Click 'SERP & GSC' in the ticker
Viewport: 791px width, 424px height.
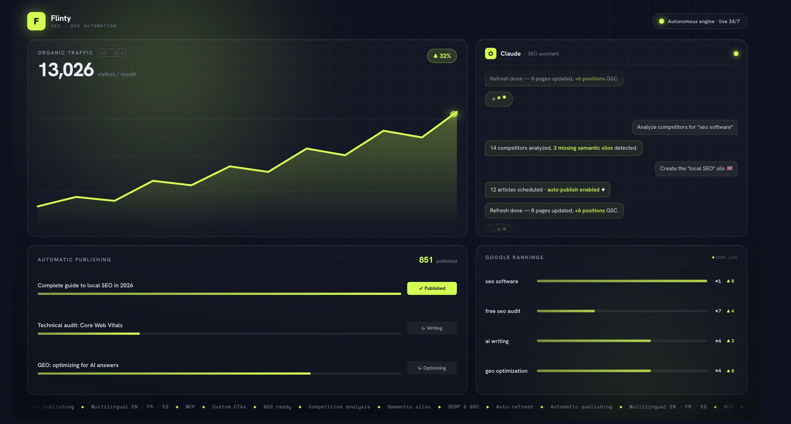coord(463,407)
